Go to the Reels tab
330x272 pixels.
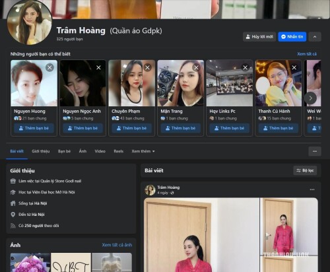click(118, 151)
